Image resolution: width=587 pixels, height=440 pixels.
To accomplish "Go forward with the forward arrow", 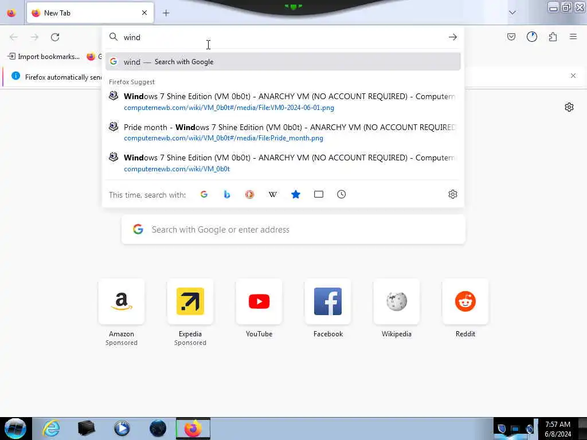I will [x=34, y=37].
